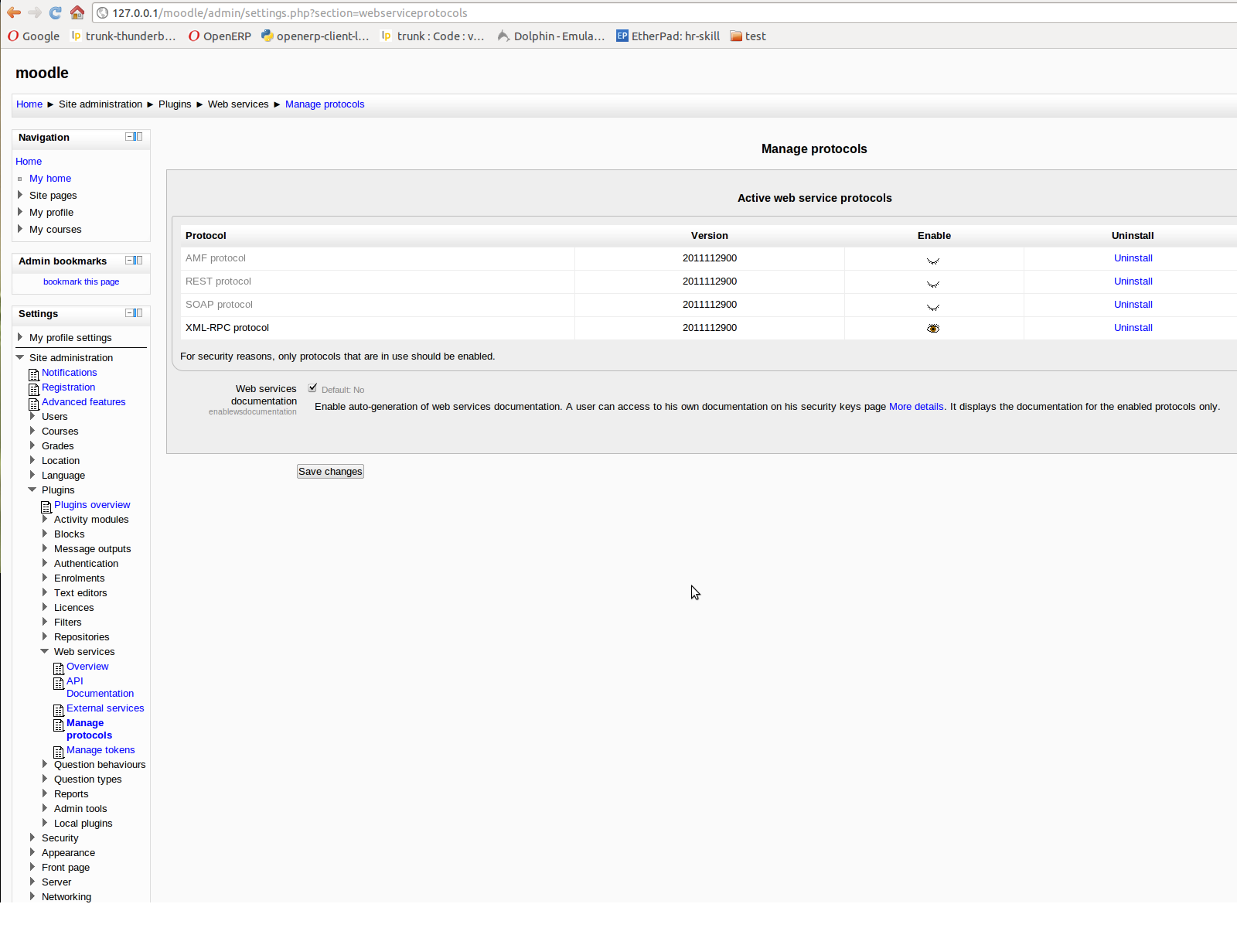Open the Dolphin - Emula... bookmark
The height and width of the screenshot is (928, 1237).
pyautogui.click(x=551, y=36)
